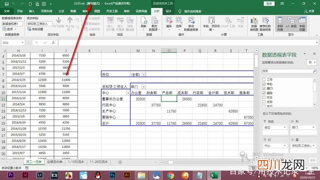This screenshot has height=180, width=320.
Task: Open 部门 dropdown in Columns area
Action: 313,127
